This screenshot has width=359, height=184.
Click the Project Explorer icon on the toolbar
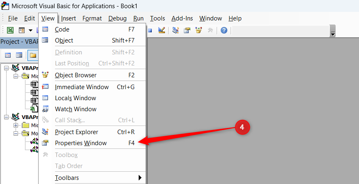(176, 30)
